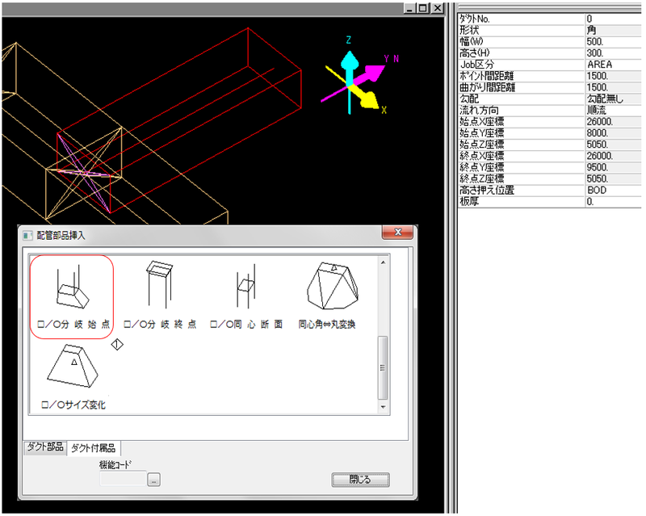Open the 形状 value field showing 角
The image size is (646, 516).
point(614,30)
